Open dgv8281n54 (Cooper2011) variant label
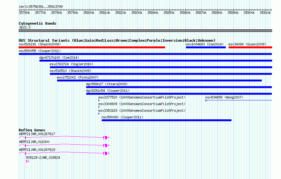 [108, 91]
